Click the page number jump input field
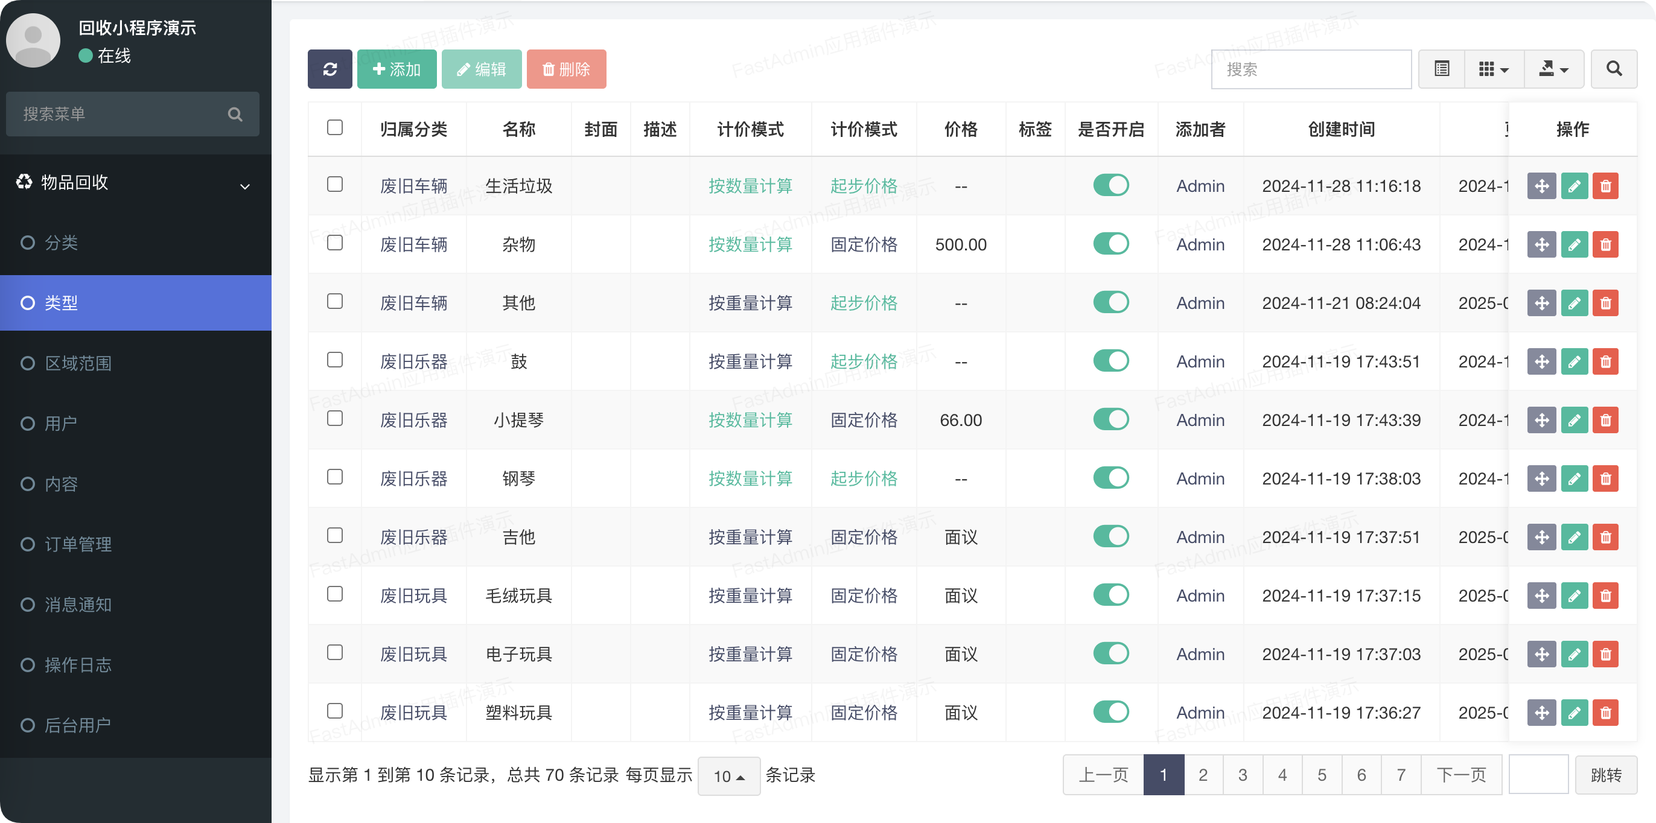 click(x=1538, y=775)
